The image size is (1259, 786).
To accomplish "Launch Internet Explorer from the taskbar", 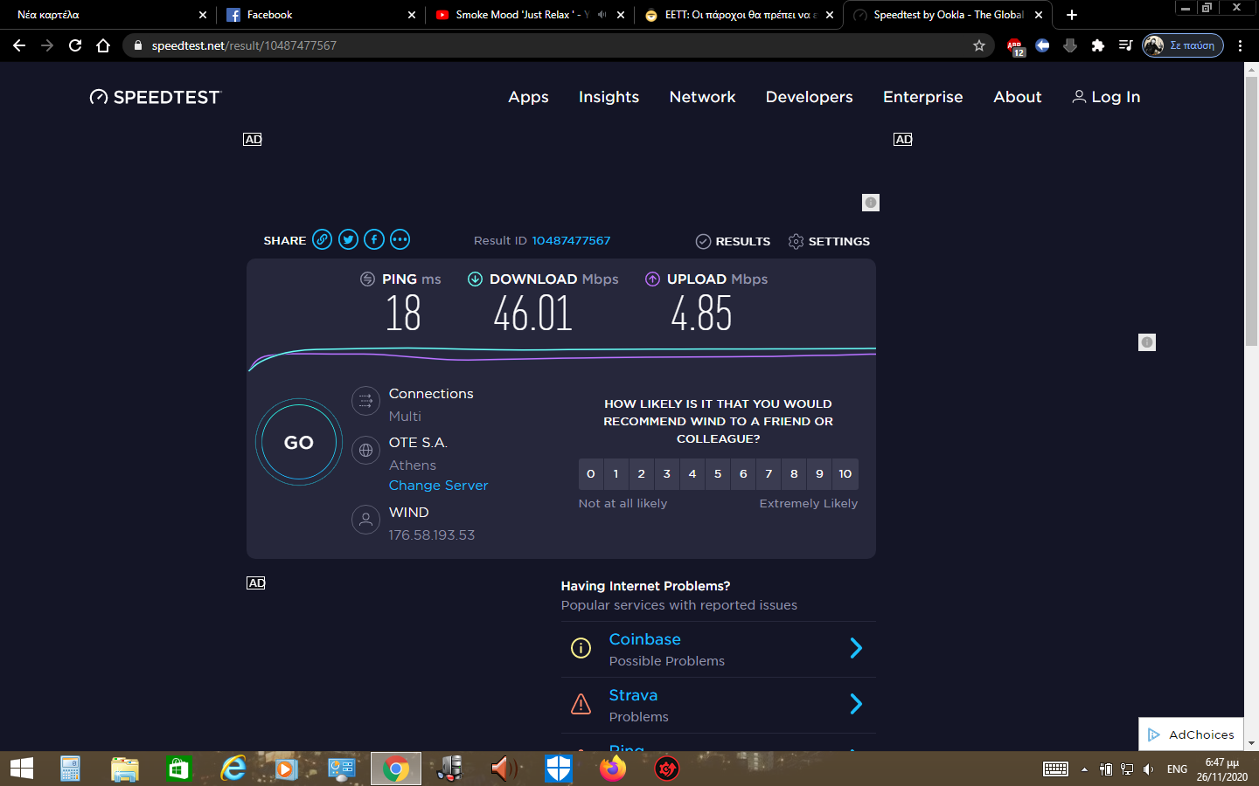I will point(233,769).
